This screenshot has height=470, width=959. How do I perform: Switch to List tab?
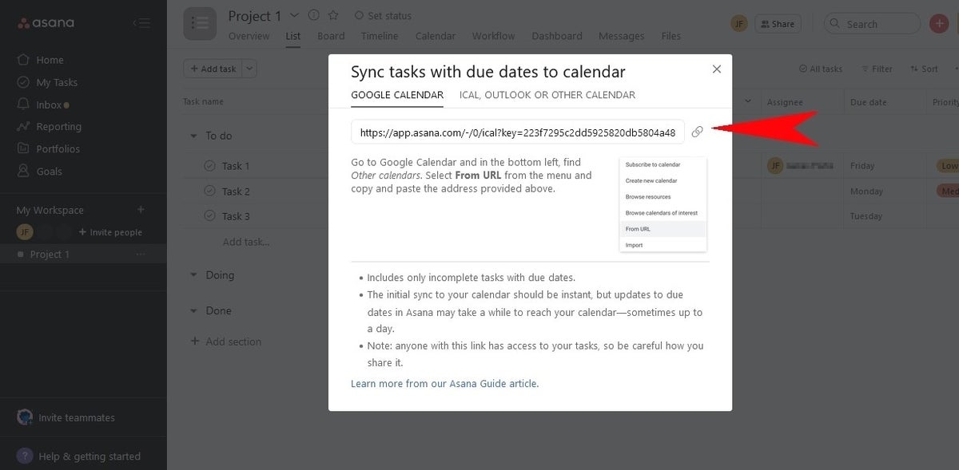point(293,36)
